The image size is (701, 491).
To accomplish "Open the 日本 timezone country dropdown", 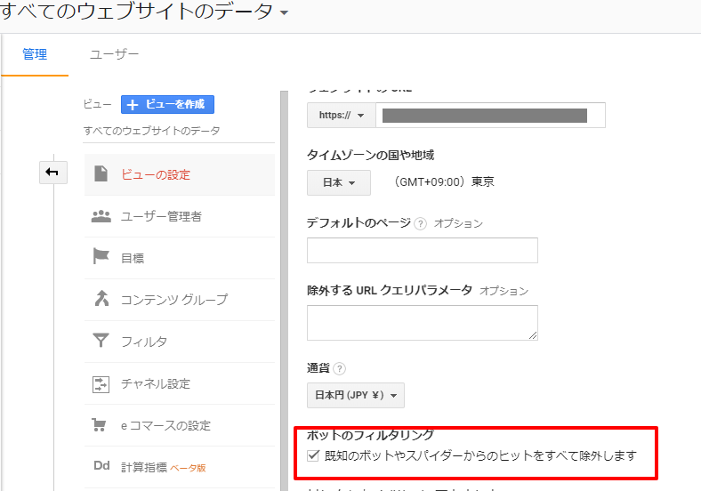I will coord(338,182).
